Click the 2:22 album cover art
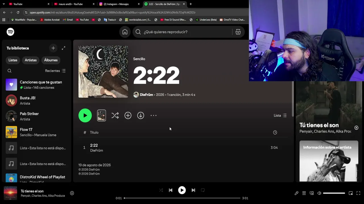364x204 pixels. pos(103,72)
